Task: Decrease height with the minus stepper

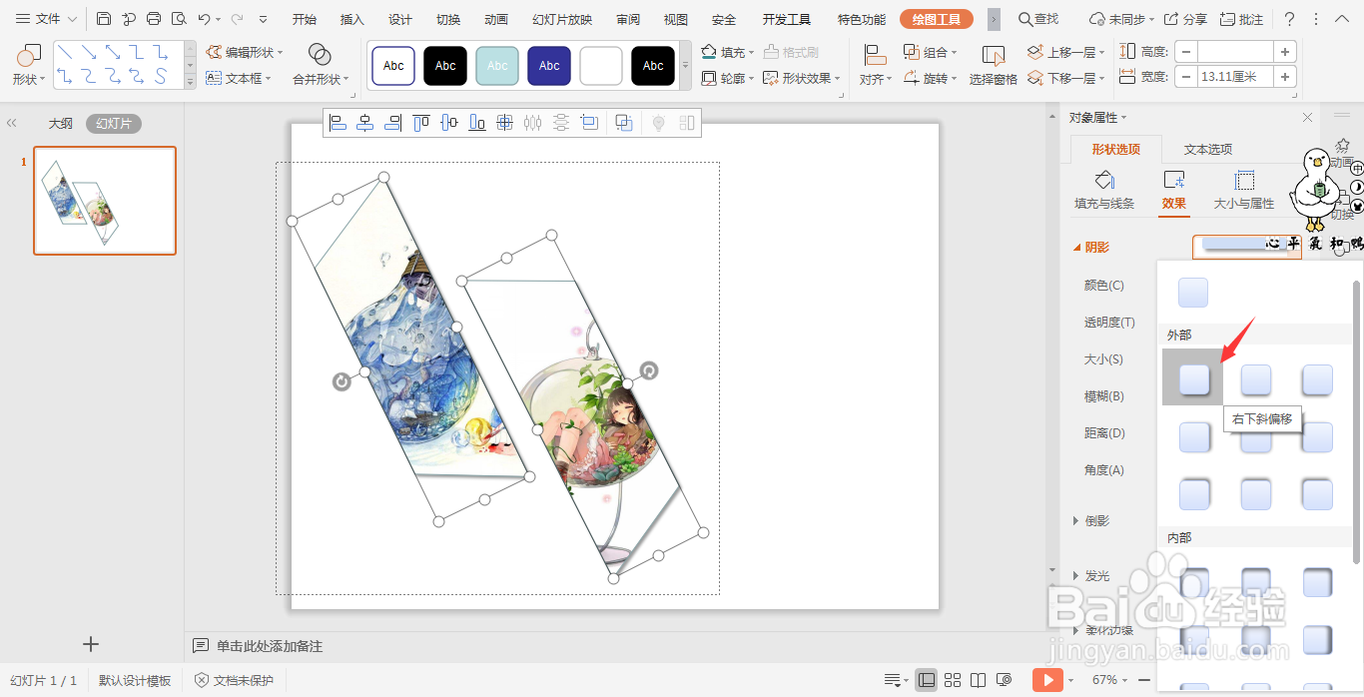Action: [x=1185, y=52]
